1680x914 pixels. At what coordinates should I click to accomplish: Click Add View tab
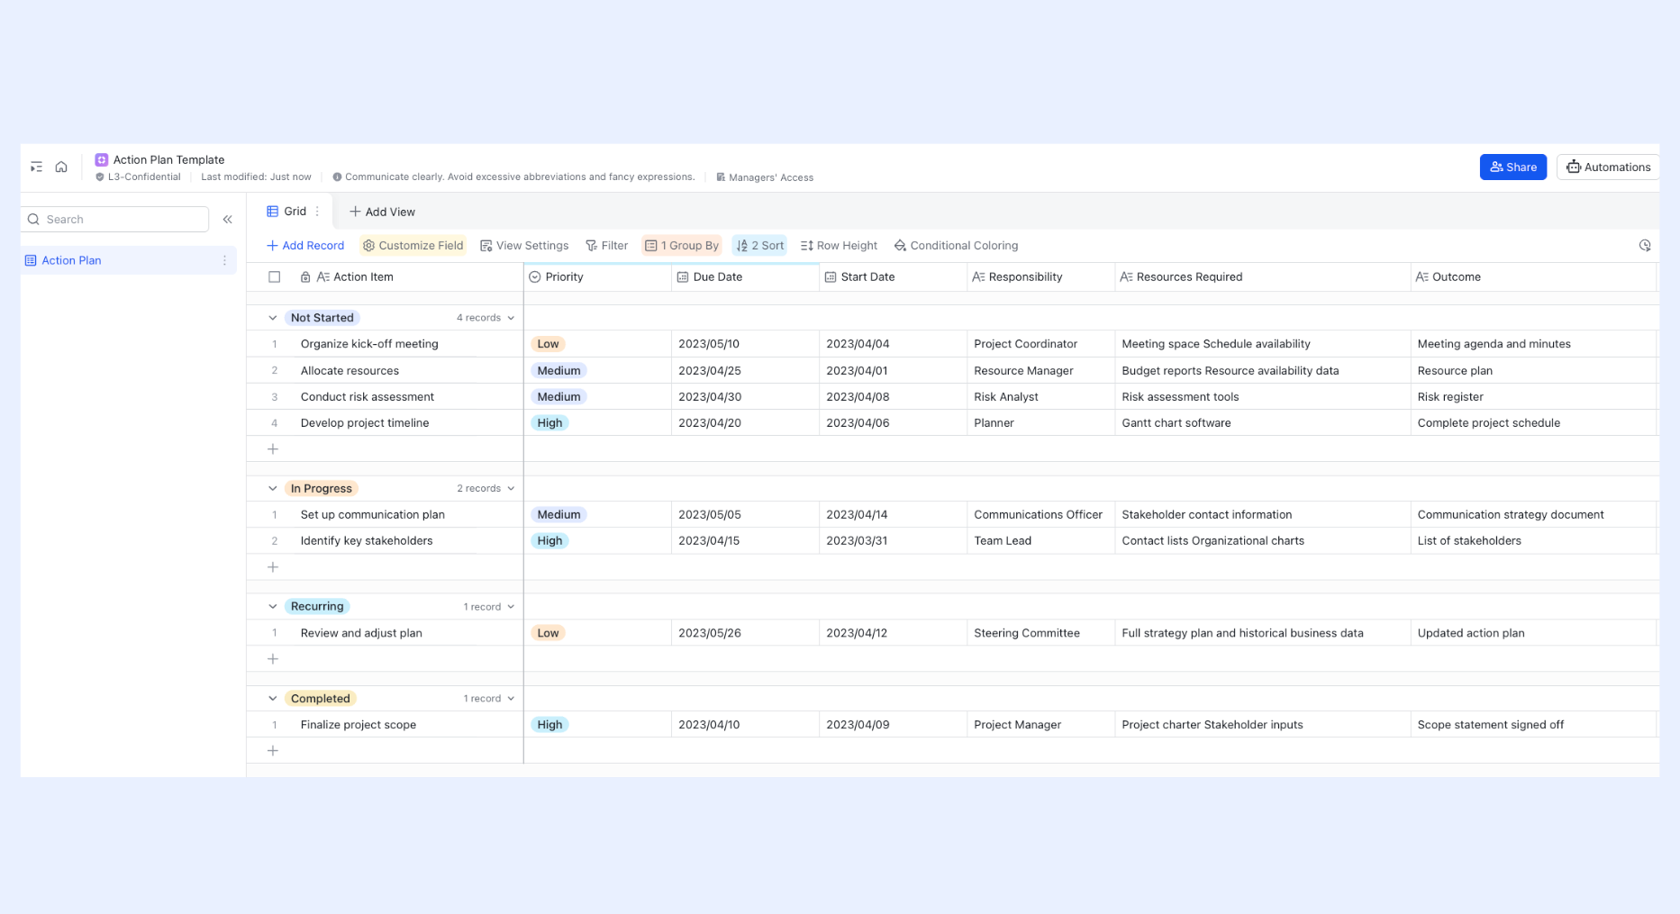tap(382, 212)
